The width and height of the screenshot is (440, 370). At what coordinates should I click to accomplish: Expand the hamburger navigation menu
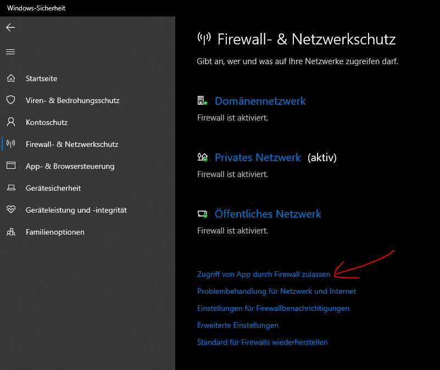[x=10, y=52]
